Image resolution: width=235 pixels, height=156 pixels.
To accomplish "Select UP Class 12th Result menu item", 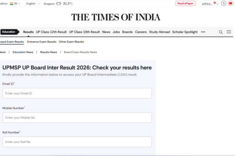I will (x=51, y=32).
